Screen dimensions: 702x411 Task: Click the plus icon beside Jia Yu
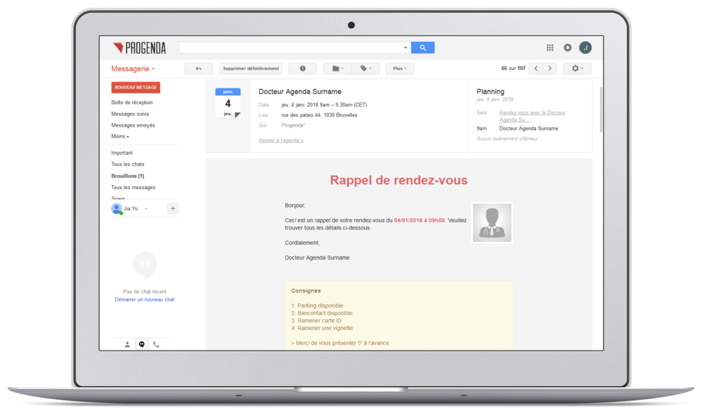pyautogui.click(x=172, y=209)
